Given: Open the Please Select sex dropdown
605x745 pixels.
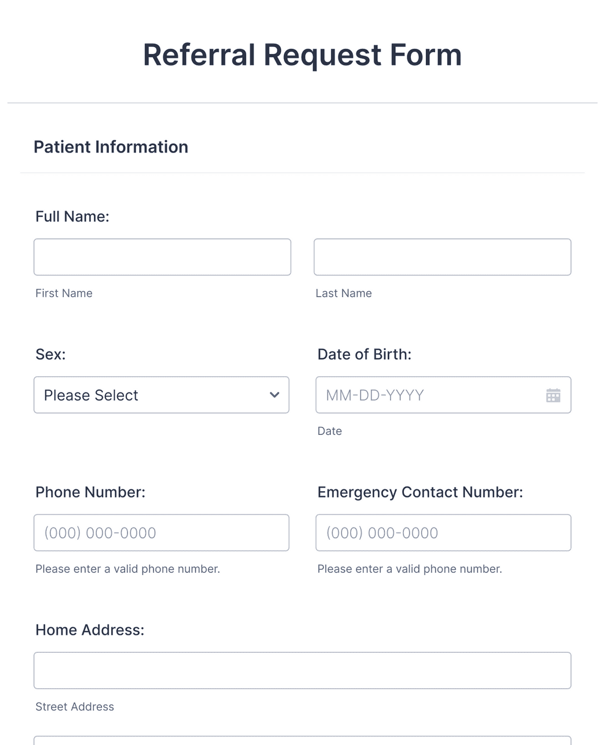Looking at the screenshot, I should click(161, 395).
